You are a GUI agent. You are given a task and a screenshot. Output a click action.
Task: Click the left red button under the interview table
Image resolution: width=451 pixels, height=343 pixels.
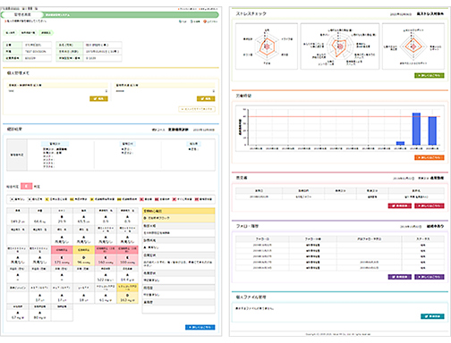400,205
